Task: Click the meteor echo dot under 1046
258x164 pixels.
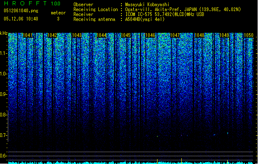Action: [x=157, y=136]
